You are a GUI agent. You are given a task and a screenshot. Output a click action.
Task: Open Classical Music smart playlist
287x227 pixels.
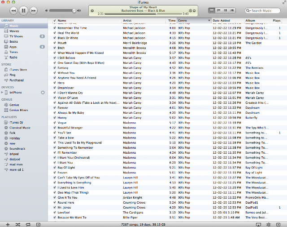(24, 128)
